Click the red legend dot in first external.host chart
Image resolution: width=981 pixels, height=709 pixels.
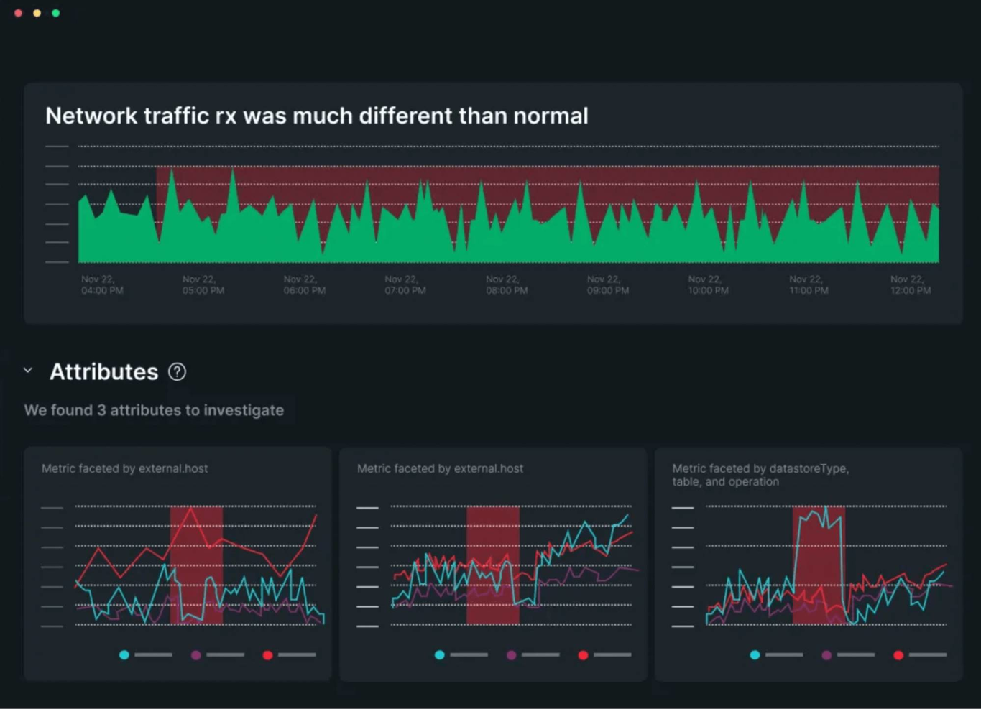point(267,654)
